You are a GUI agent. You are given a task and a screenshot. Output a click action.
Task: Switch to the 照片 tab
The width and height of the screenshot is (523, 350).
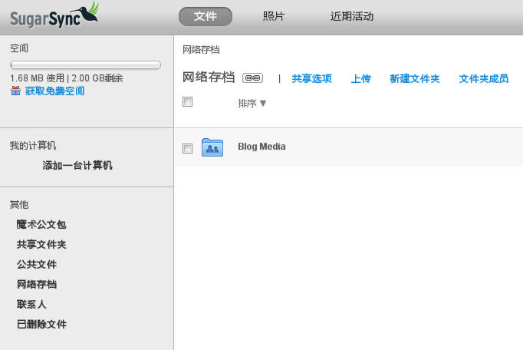(273, 16)
